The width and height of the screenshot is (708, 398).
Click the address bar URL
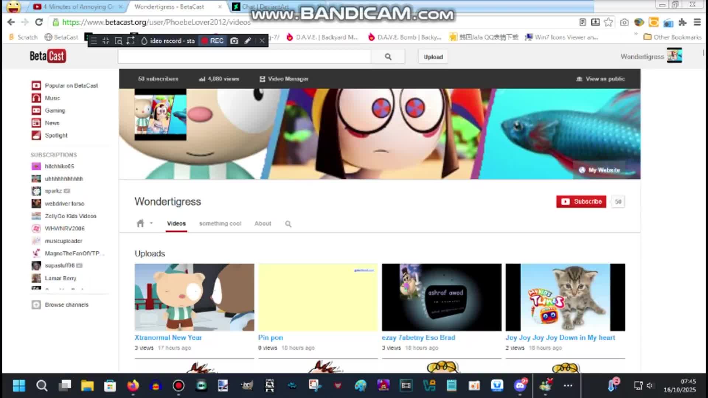point(156,22)
